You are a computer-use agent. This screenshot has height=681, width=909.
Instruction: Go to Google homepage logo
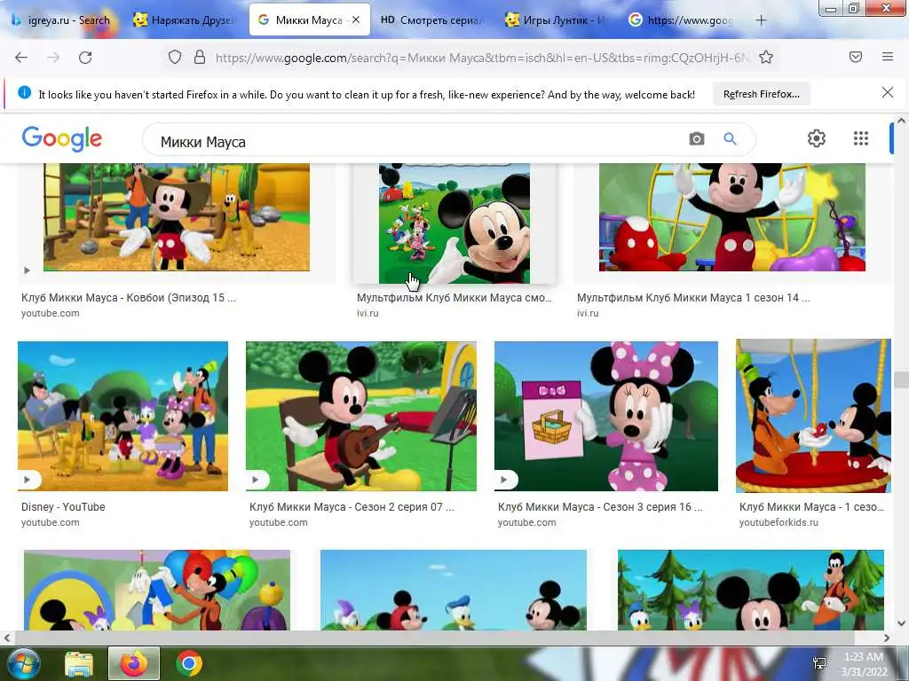(x=62, y=139)
